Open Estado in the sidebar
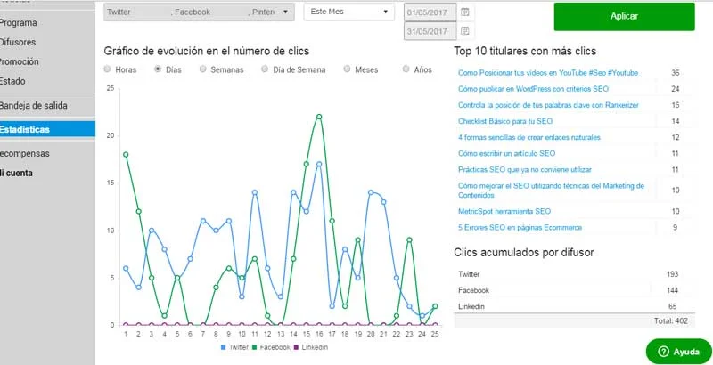 click(x=12, y=81)
